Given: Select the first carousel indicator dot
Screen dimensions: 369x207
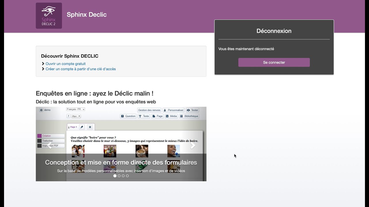Looking at the screenshot, I should point(115,176).
